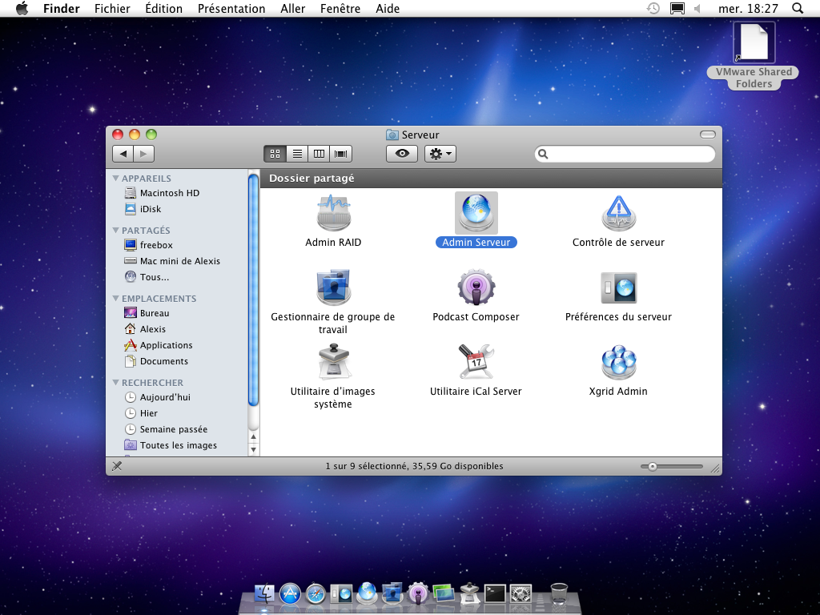Adjust the icon size slider
This screenshot has width=820, height=615.
653,466
